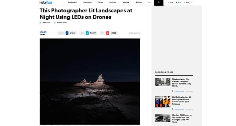Click the Facebook share icon
The image size is (236, 126).
[67, 33]
